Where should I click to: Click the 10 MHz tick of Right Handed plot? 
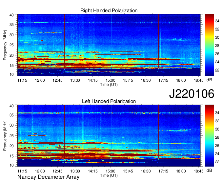click(11, 74)
